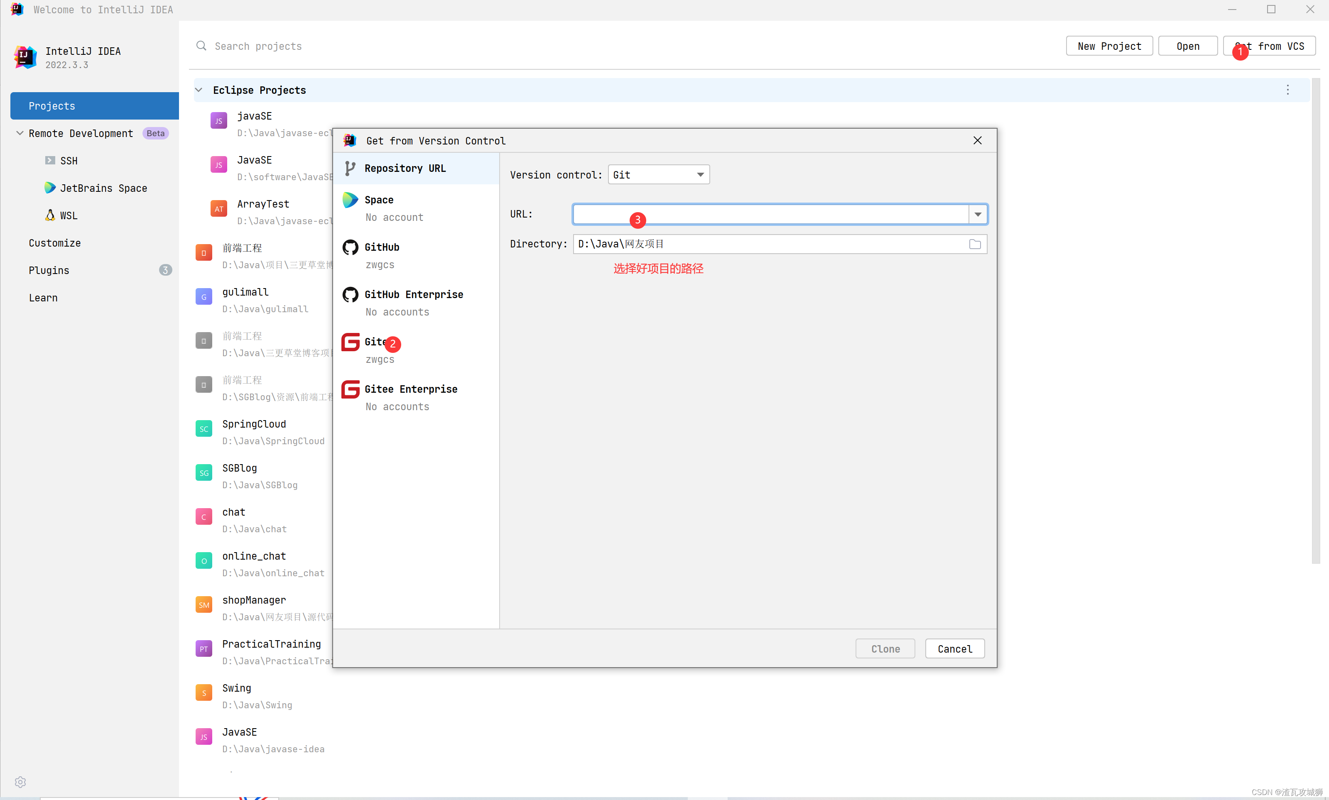Open the Plugins section

click(x=49, y=270)
